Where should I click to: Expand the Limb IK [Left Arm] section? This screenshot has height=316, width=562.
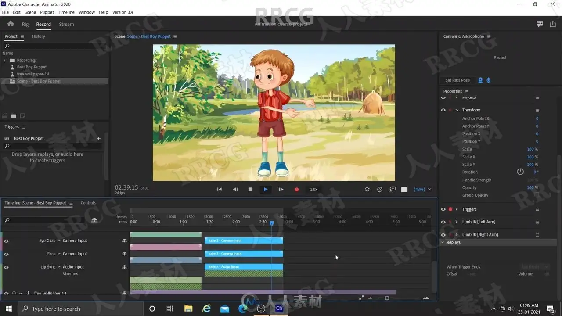tap(457, 222)
